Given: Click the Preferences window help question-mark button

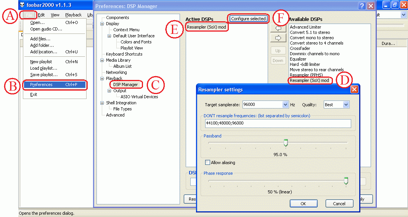Looking at the screenshot, I should click(x=362, y=6).
